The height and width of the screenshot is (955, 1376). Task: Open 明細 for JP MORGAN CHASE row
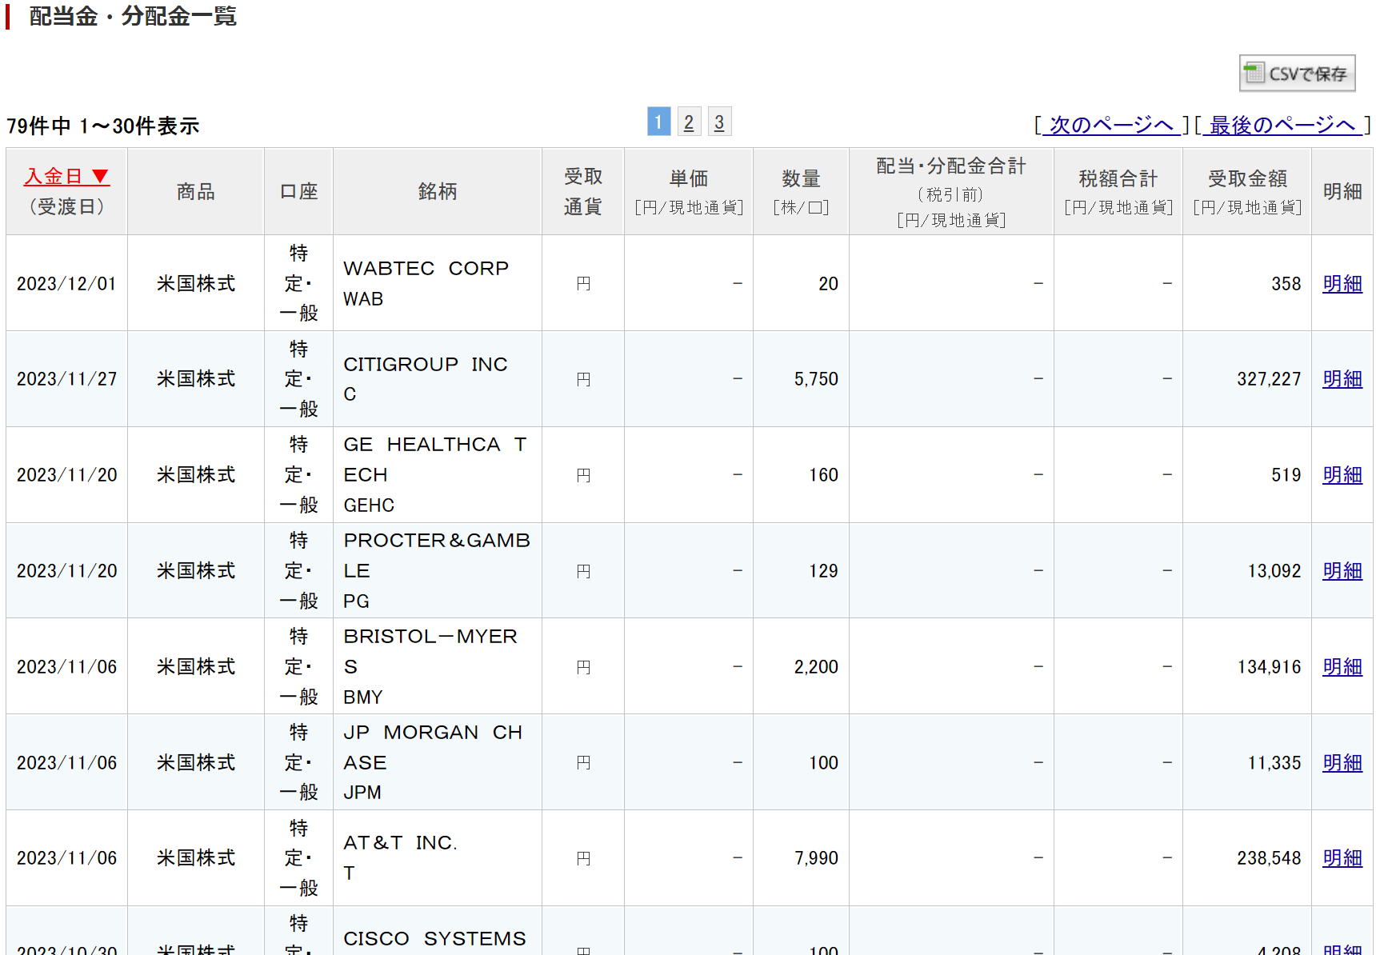tap(1342, 763)
